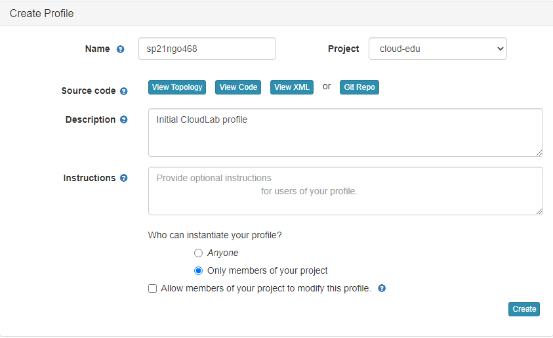This screenshot has width=553, height=338.
Task: Select the Anyone radio button
Action: coord(198,253)
